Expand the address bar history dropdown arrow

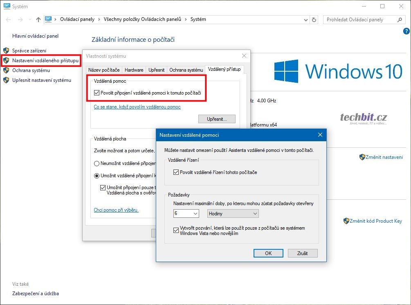[306, 20]
